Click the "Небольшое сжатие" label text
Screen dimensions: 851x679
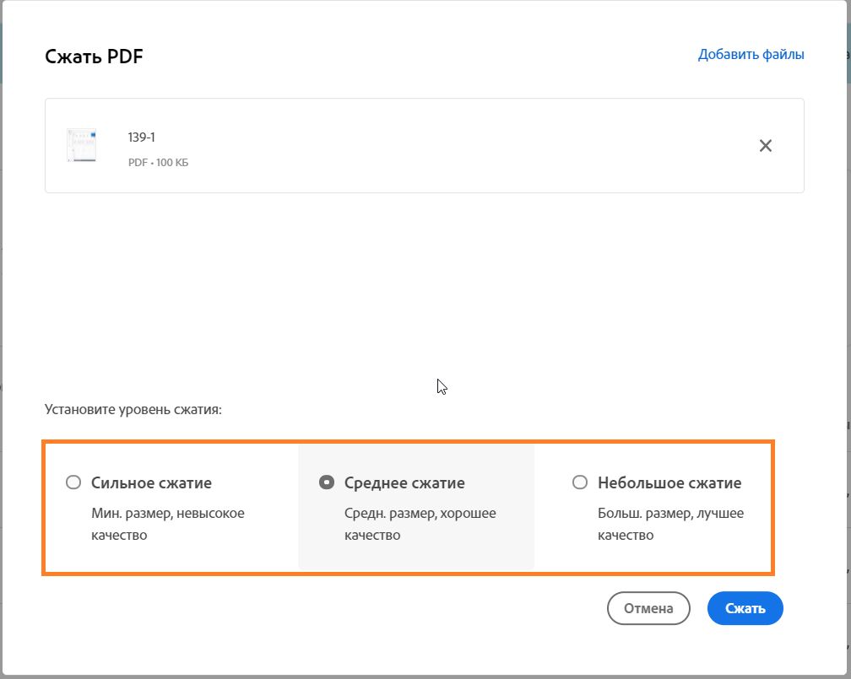click(669, 483)
